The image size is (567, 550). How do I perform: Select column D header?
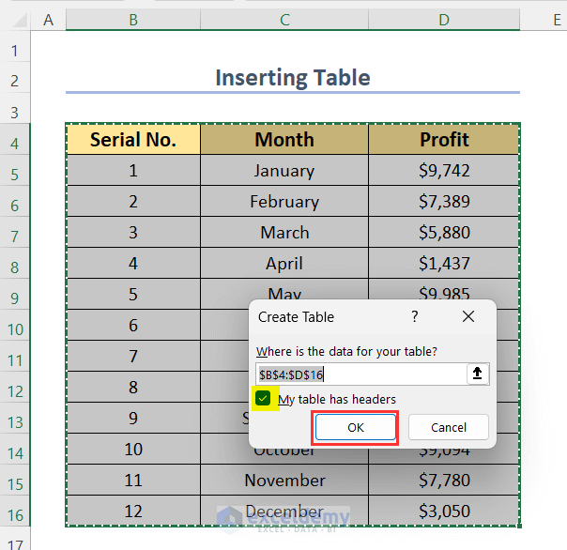(x=444, y=20)
